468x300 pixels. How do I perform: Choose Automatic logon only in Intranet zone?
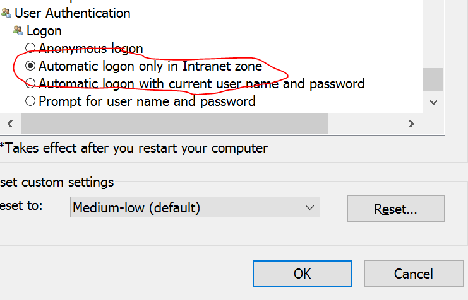30,66
